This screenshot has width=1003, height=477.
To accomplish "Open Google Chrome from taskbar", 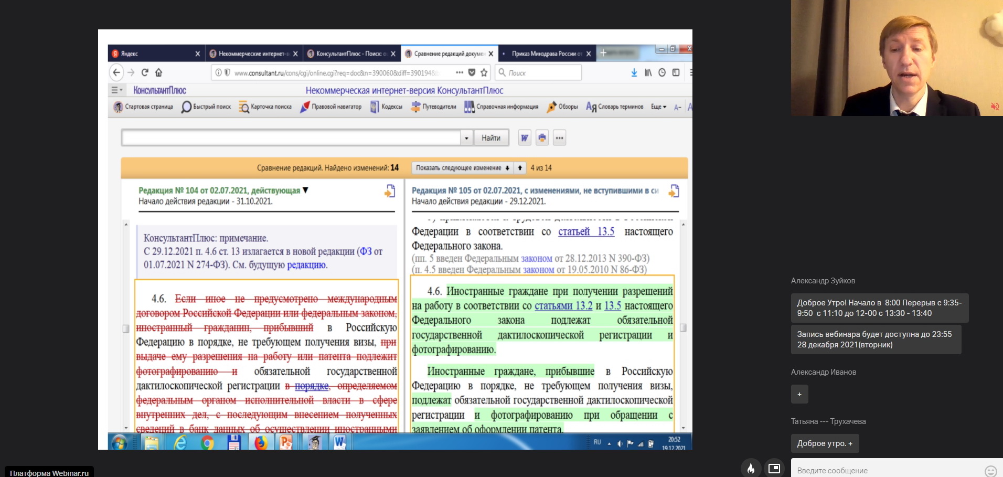I will coord(208,443).
